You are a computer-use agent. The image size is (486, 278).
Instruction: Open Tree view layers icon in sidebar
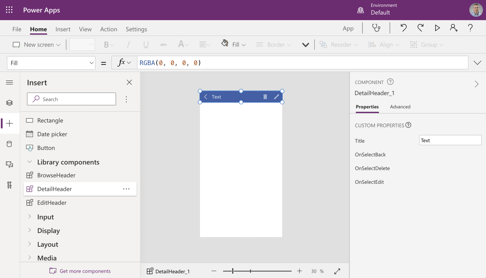10,103
